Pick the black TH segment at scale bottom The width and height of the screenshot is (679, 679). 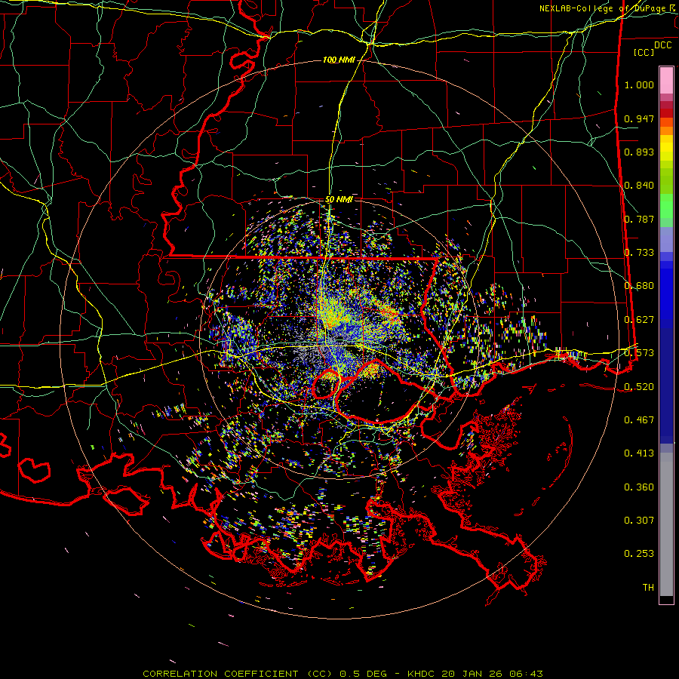pos(666,600)
